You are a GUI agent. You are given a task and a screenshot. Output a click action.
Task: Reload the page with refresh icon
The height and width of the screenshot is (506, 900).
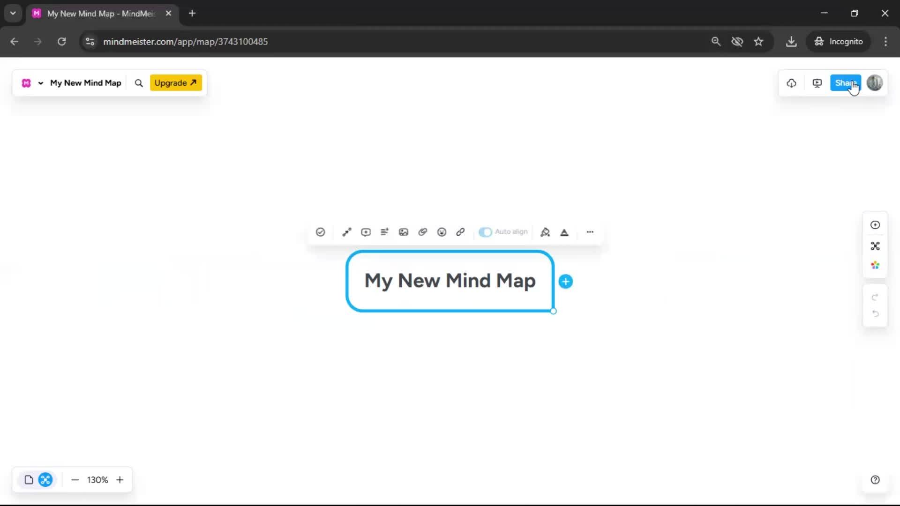click(61, 42)
